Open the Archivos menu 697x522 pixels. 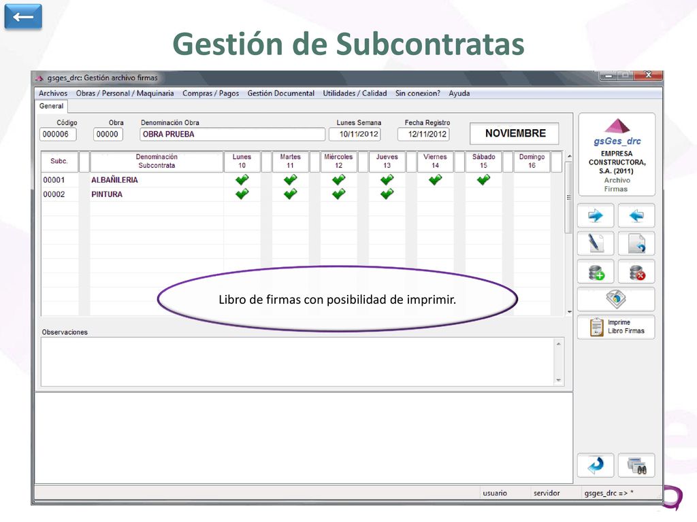point(53,93)
